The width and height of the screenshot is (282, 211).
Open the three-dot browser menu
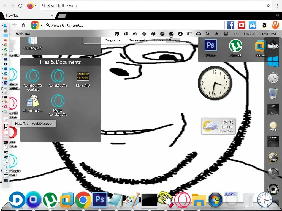pos(277,6)
